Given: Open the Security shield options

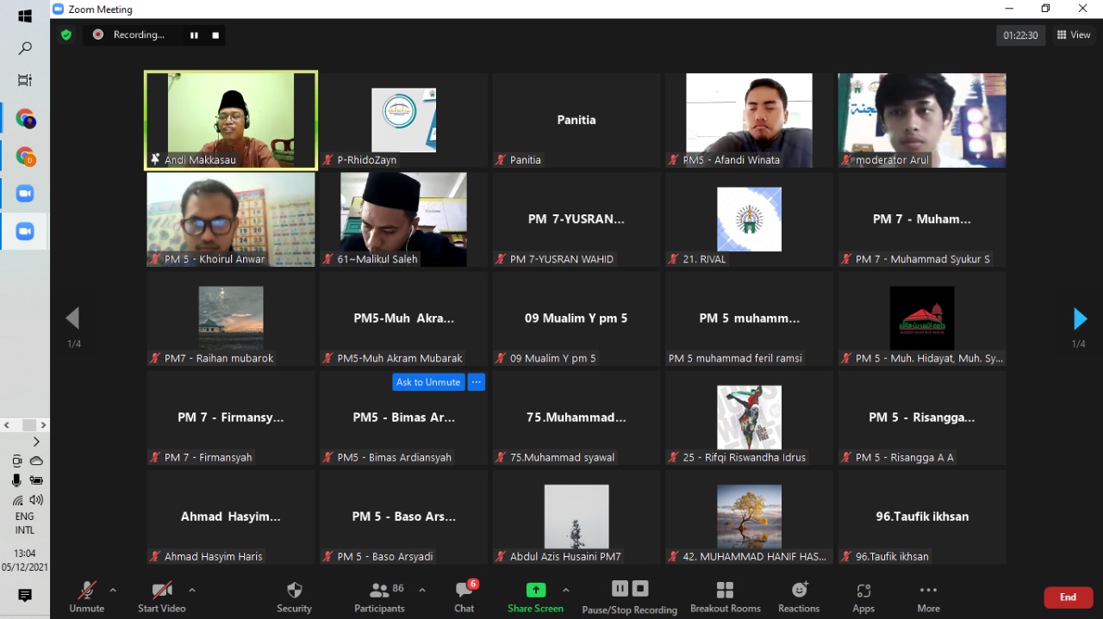Looking at the screenshot, I should point(294,597).
